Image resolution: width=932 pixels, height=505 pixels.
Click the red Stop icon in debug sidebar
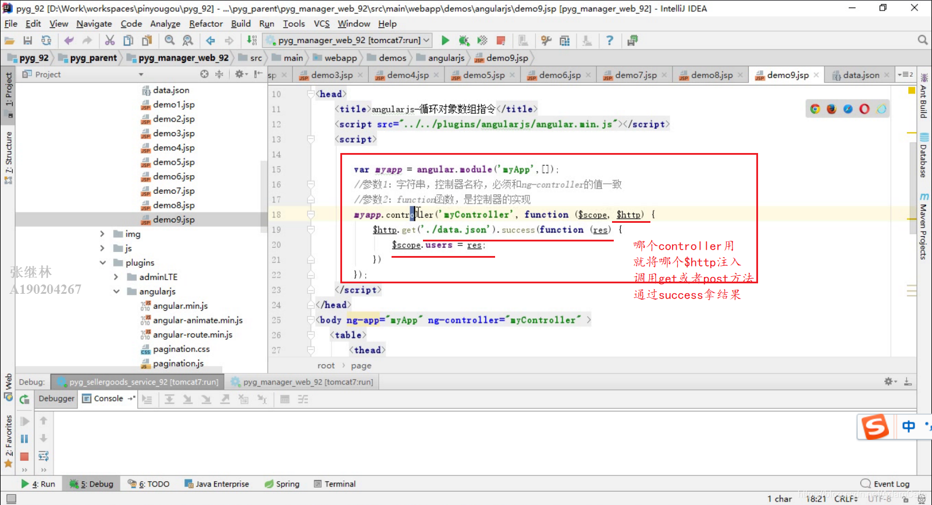point(24,457)
